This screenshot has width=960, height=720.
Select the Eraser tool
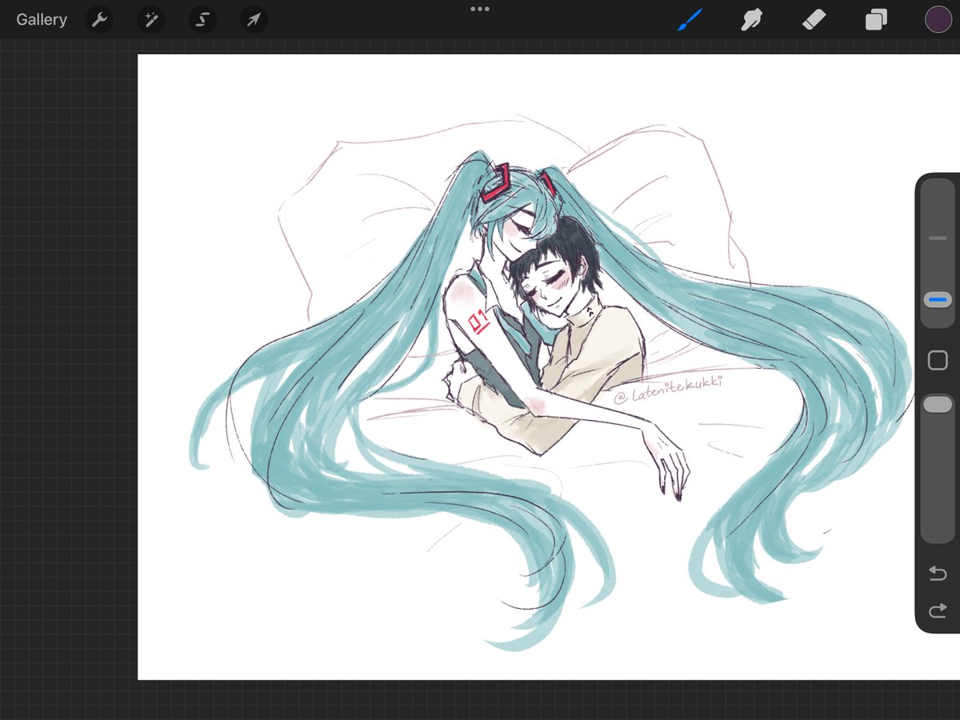pos(814,20)
